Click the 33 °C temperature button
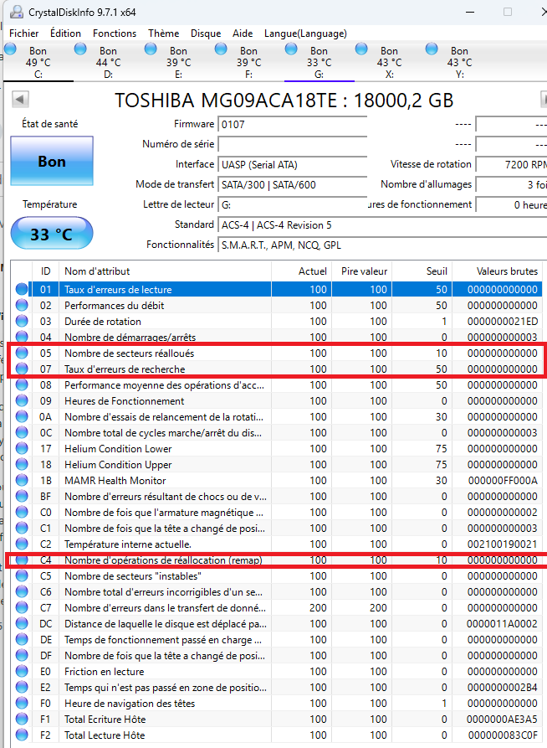 [52, 233]
